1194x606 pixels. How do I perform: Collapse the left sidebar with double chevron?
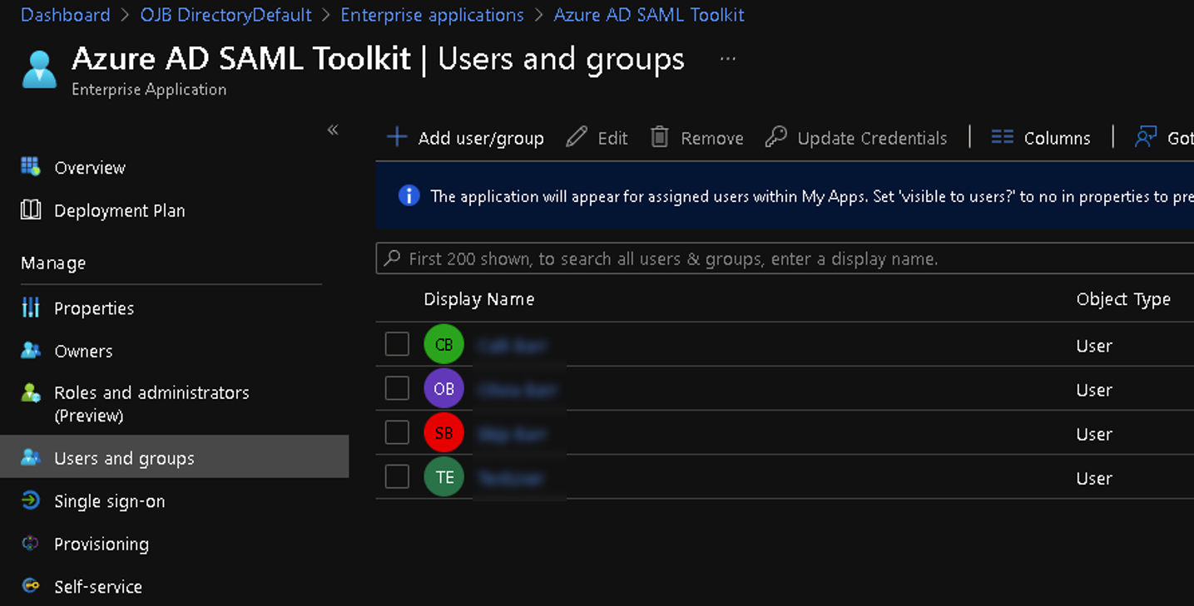point(333,130)
